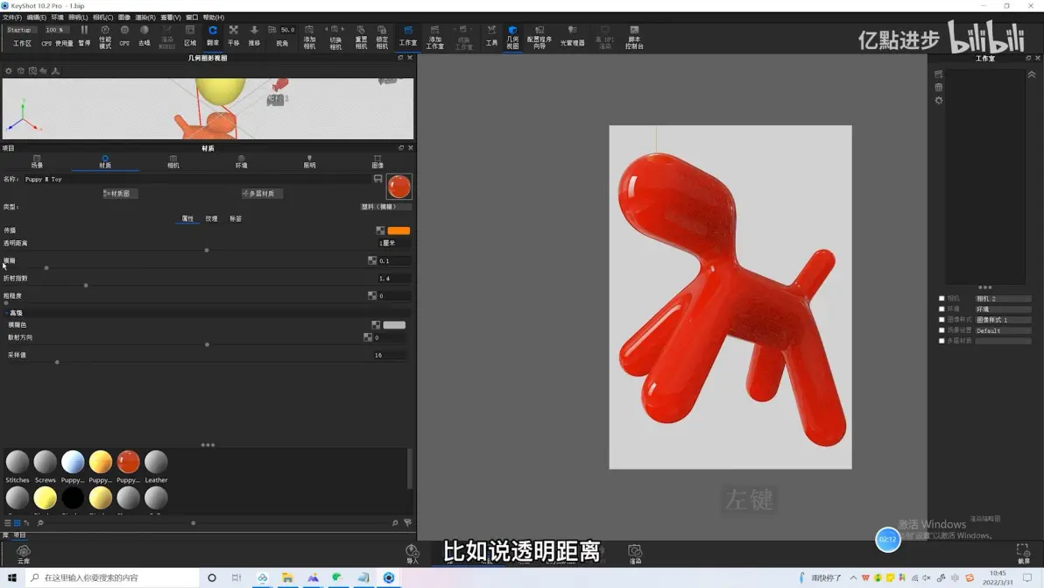Collapse the 高级 advanced section
This screenshot has width=1044, height=588.
(x=13, y=312)
